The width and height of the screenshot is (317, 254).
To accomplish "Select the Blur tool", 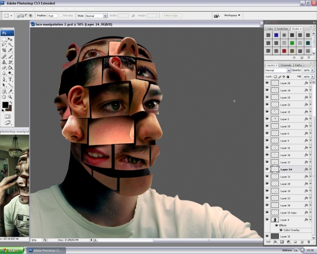I will [x=4, y=73].
